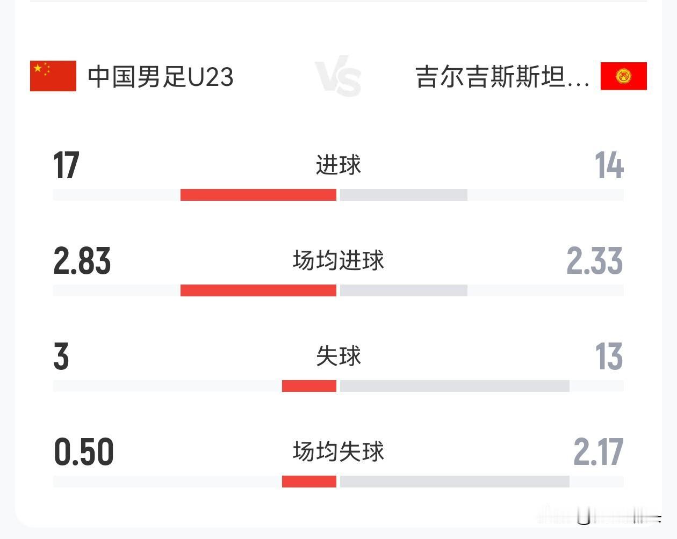Click the 2.17 average conceded figure

pos(598,452)
